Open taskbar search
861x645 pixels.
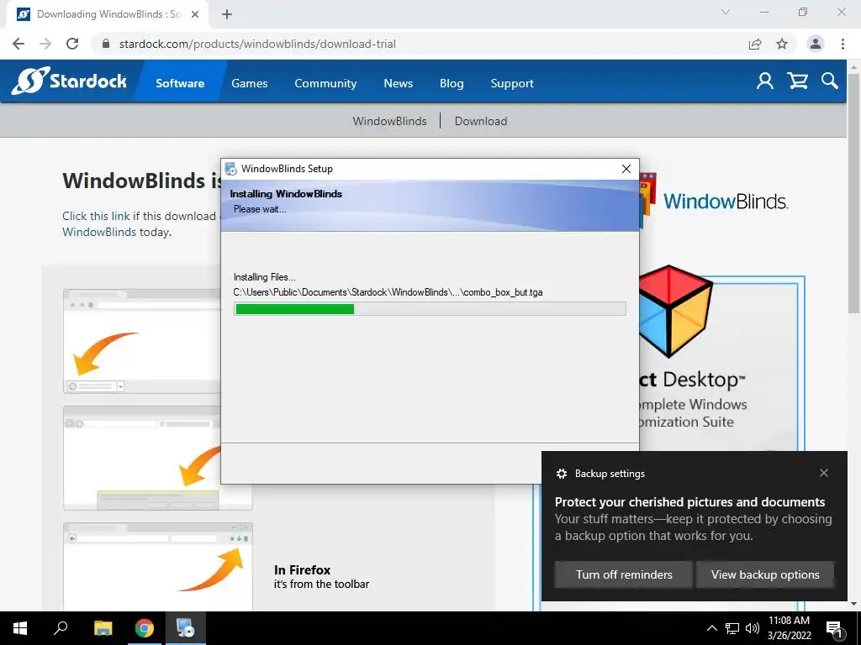point(61,628)
